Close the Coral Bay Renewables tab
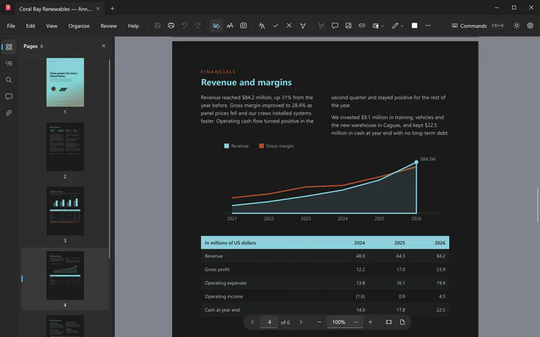The image size is (540, 337). 97,8
